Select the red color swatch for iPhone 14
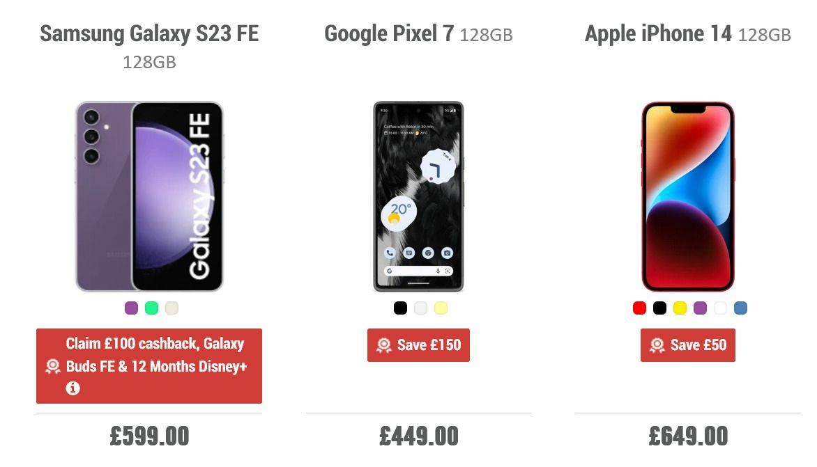Viewport: 817px width, 467px height. point(639,307)
